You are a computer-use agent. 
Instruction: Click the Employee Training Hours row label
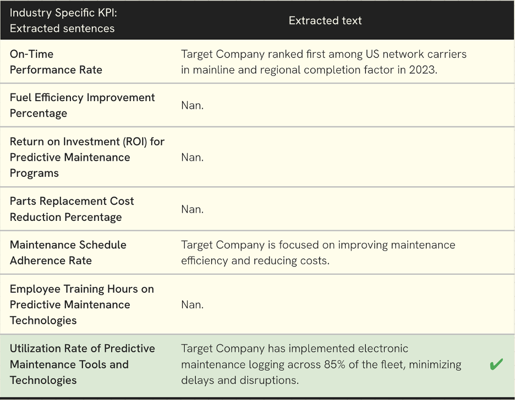pos(82,304)
